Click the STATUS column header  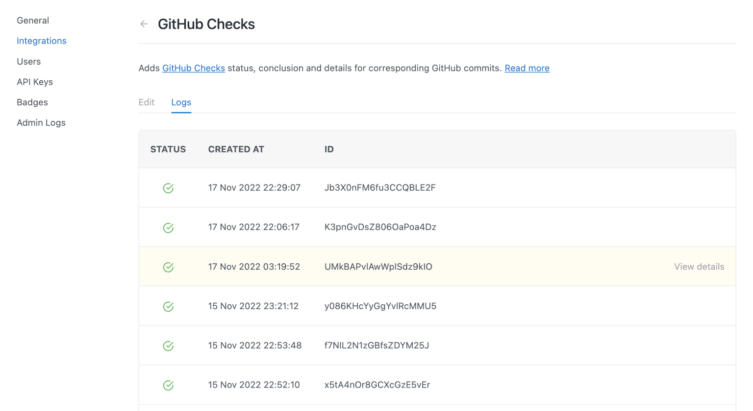[x=168, y=149]
